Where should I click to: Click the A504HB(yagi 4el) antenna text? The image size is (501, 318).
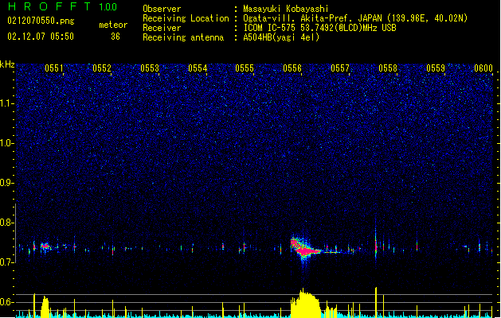281,37
